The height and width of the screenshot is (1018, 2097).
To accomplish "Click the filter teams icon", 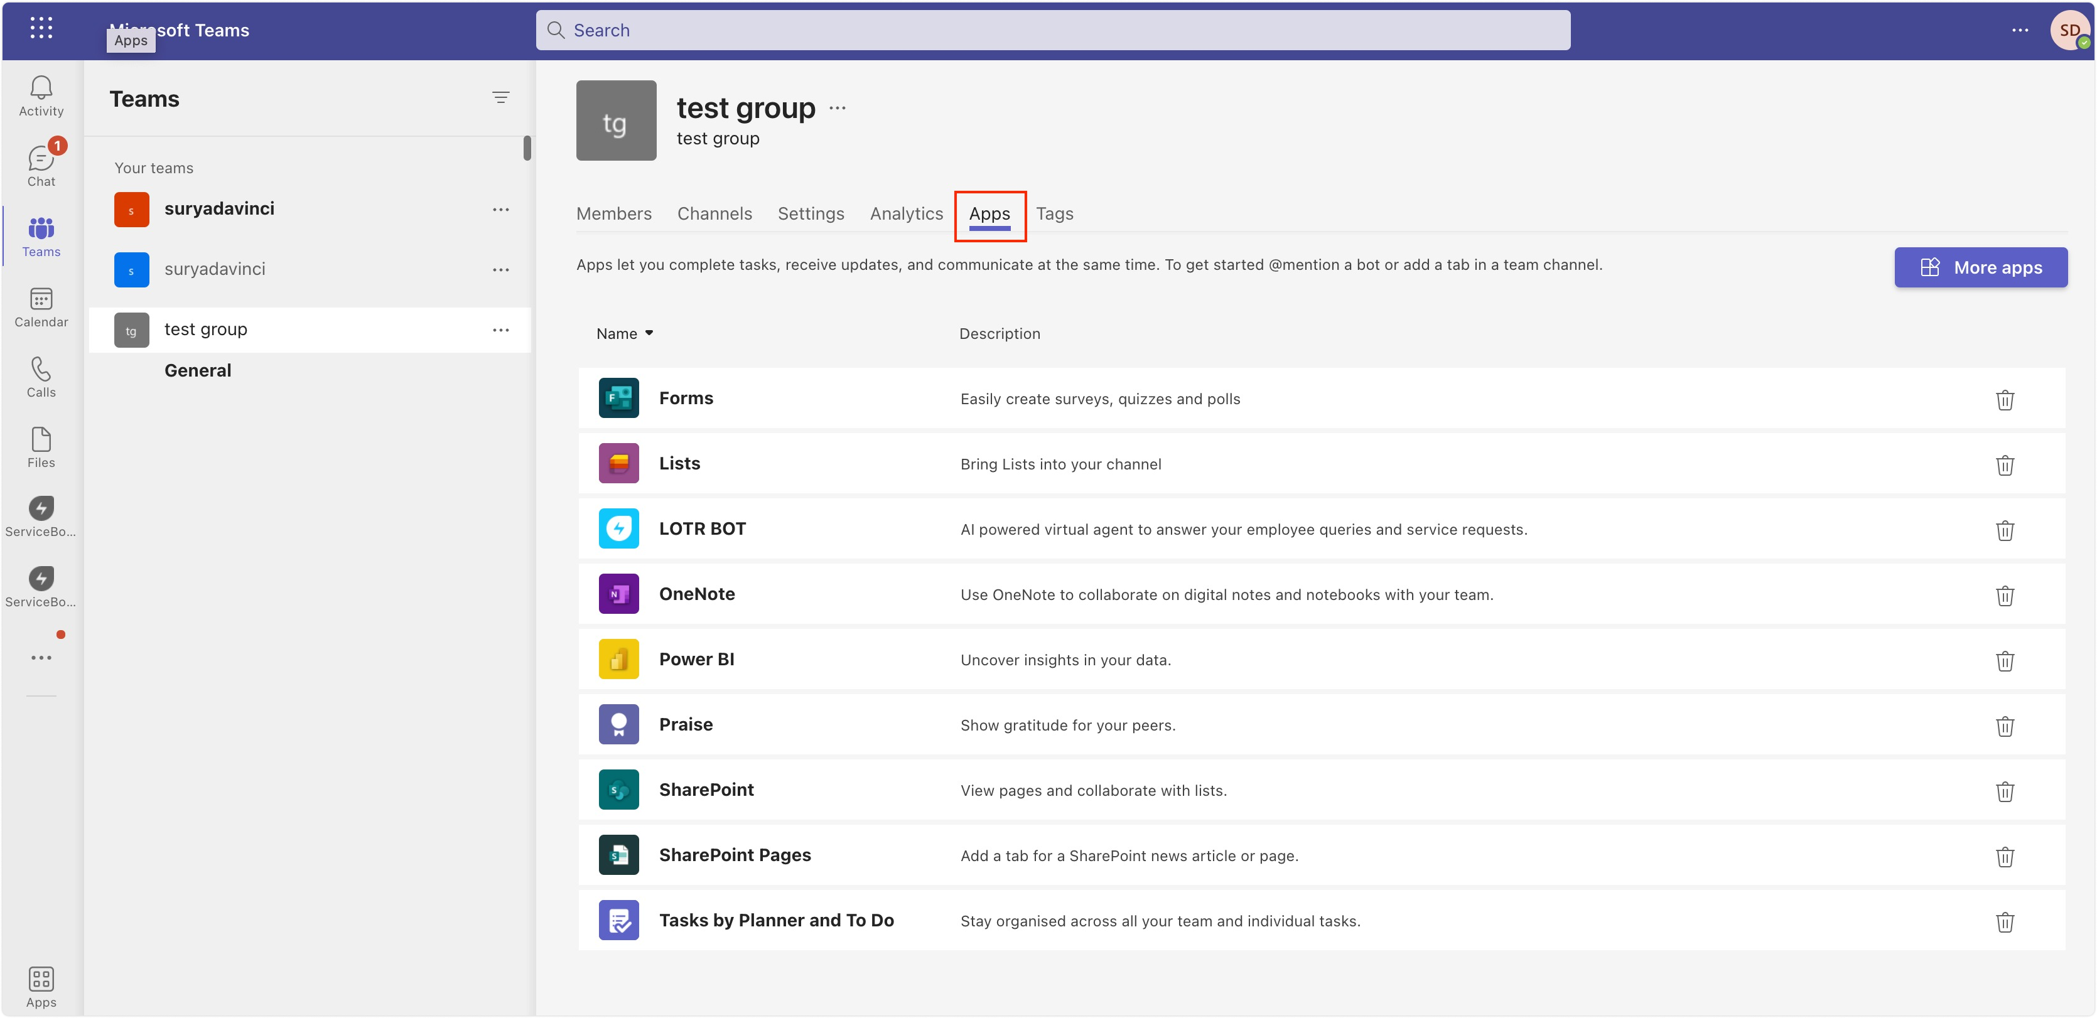I will point(500,98).
